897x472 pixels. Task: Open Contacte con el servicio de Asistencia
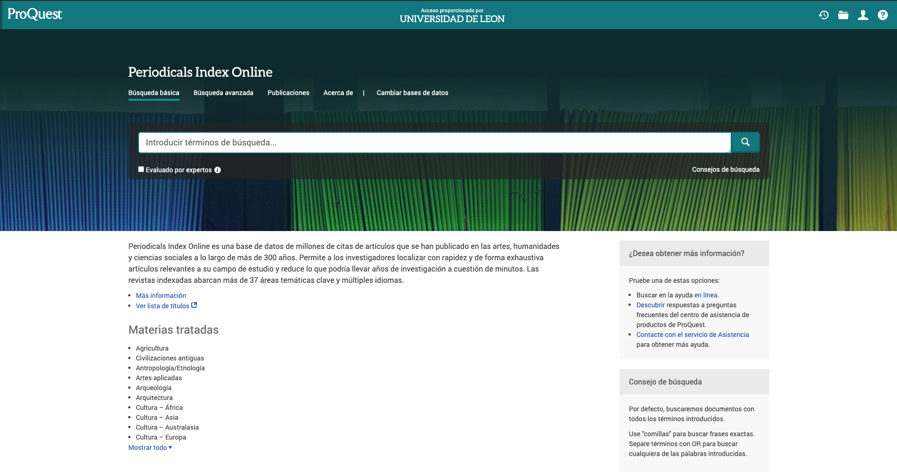[693, 335]
